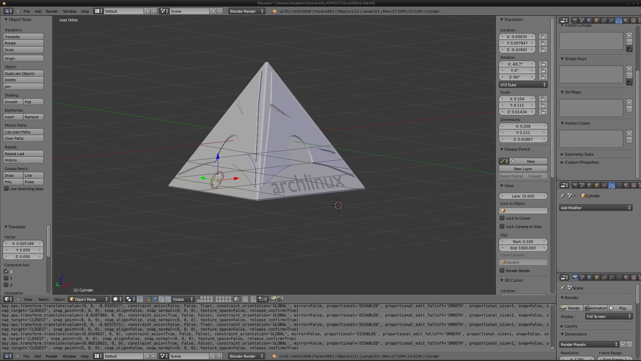Viewport: 641px width, 361px height.
Task: Click the Animation render button
Action: (x=596, y=308)
